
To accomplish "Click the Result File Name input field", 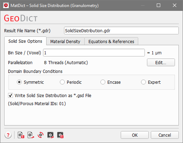I will (121, 30).
